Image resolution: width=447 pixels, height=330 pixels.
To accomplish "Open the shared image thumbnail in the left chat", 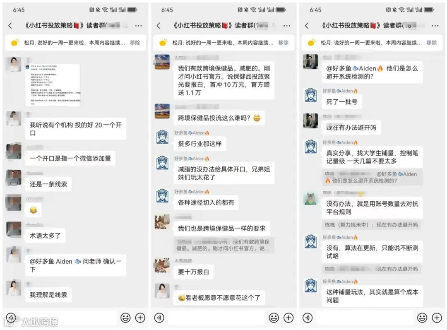I will coord(53,85).
